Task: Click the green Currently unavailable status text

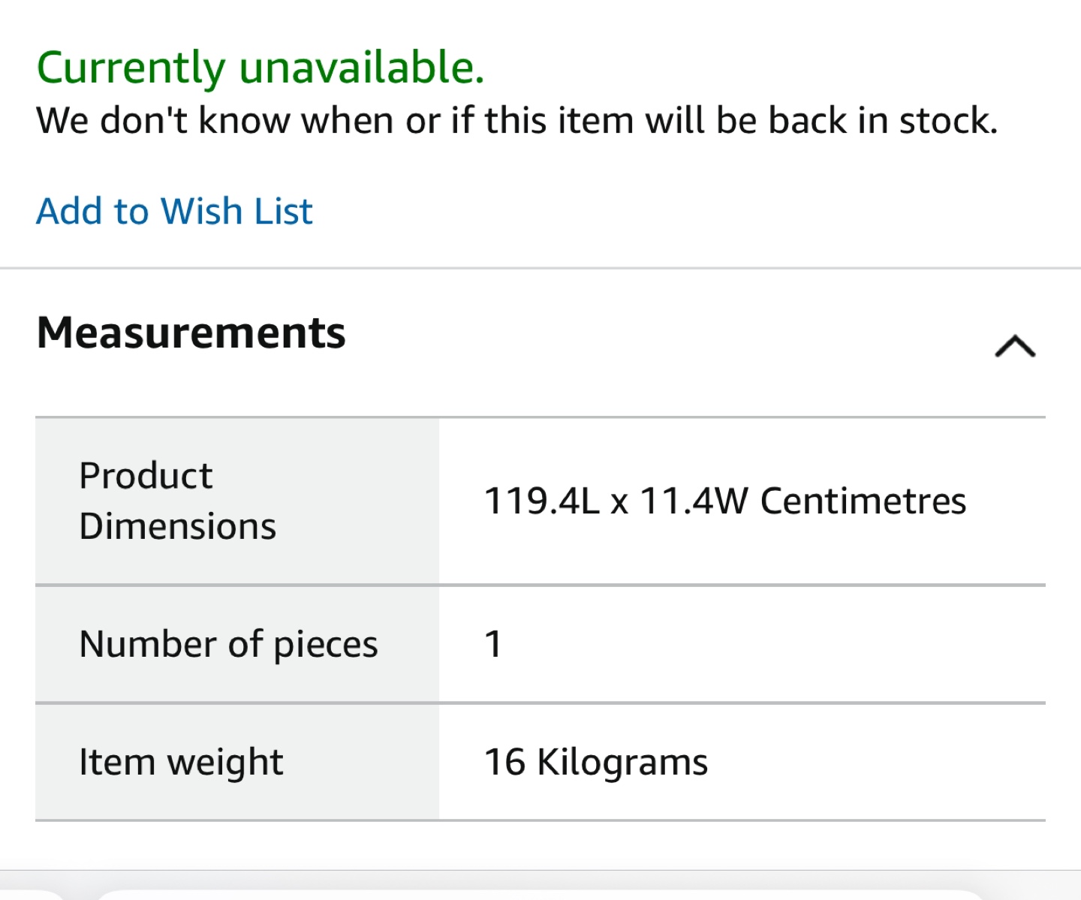Action: 260,68
